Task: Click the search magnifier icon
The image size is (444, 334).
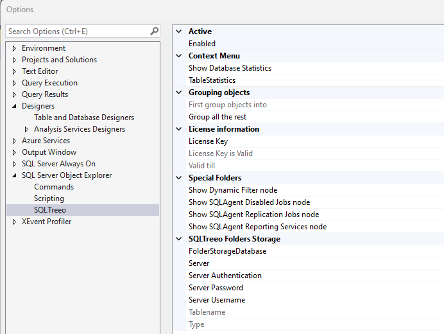Action: coord(154,31)
